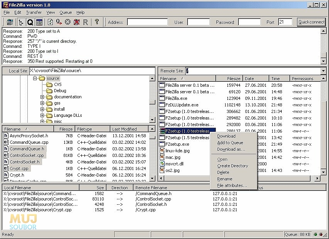Sort local files by Last Modified header
329x239 pixels.
click(129, 129)
